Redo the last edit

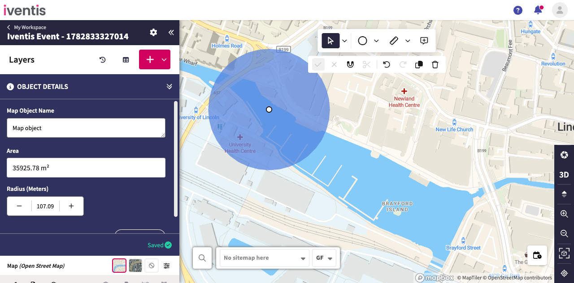pos(403,64)
